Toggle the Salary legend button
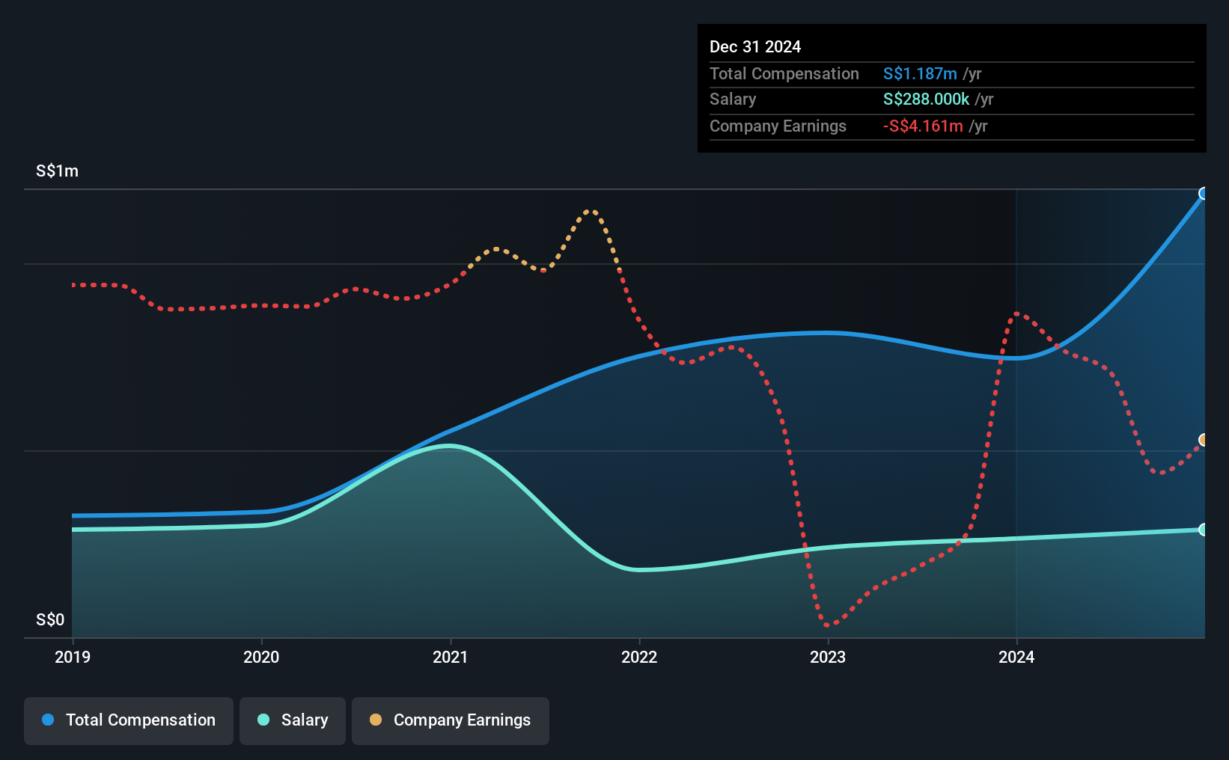 pos(293,720)
